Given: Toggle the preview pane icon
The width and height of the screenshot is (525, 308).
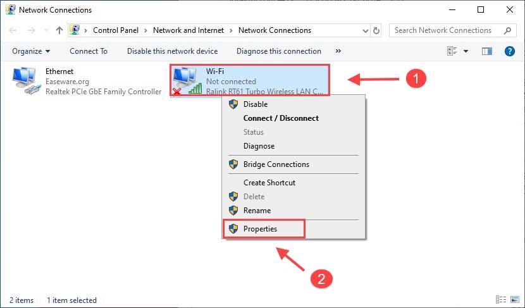Looking at the screenshot, I should 486,51.
